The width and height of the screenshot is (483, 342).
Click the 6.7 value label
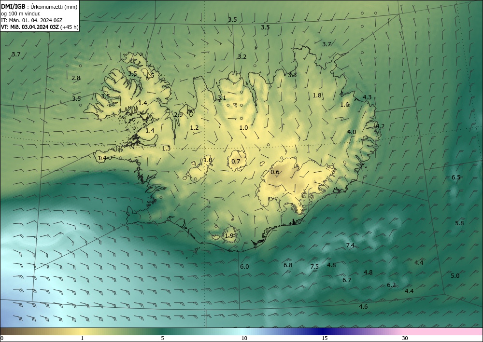coord(347,280)
